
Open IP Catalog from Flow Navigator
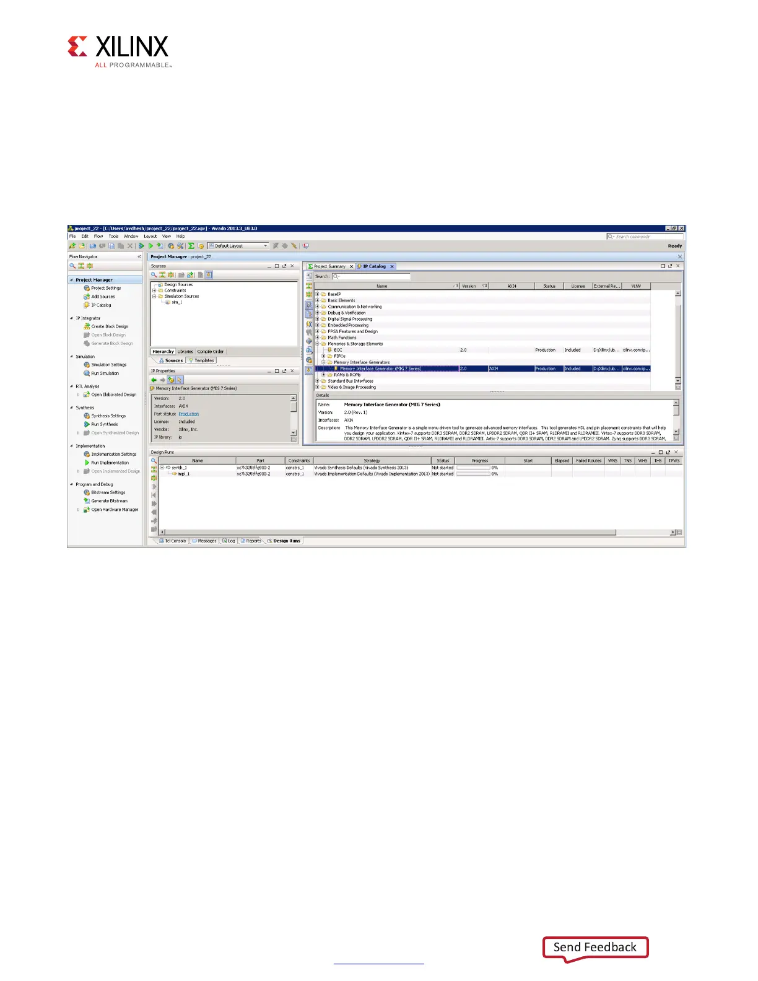[97, 305]
